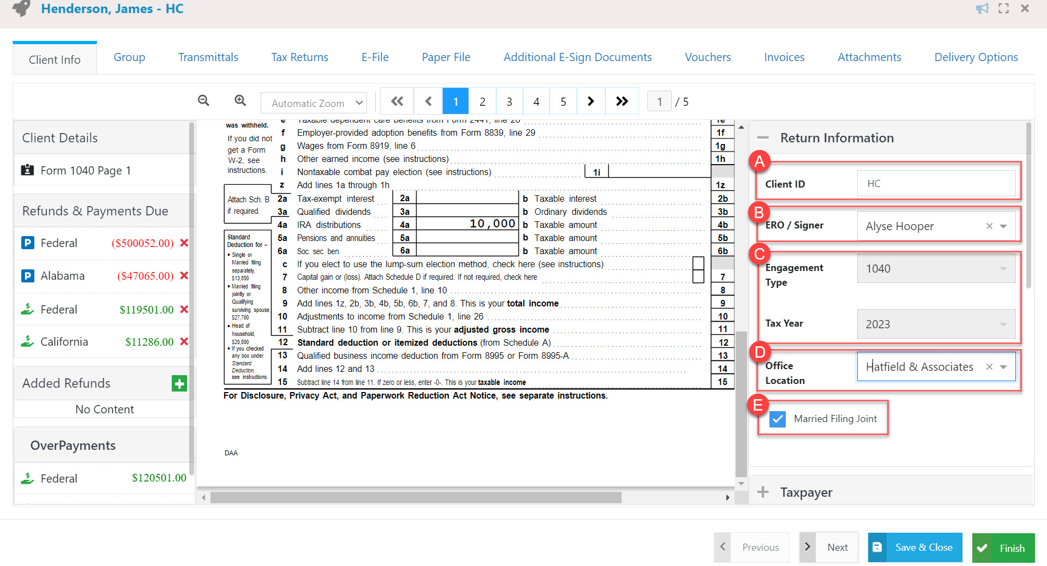Toggle fullscreen mode icon

1003,9
